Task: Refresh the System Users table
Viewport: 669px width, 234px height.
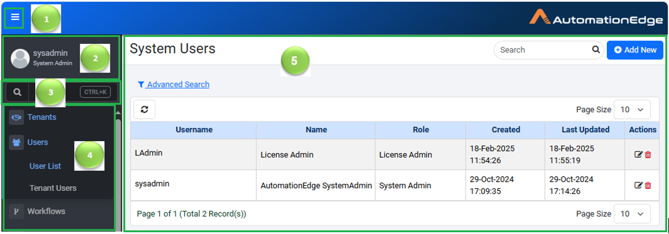Action: 145,109
